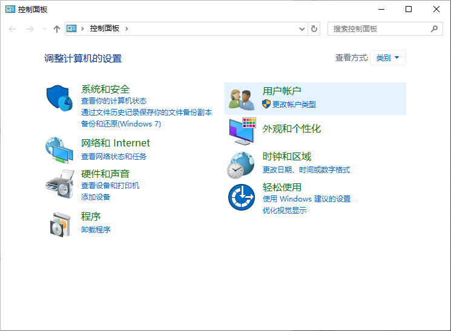Image resolution: width=451 pixels, height=331 pixels.
Task: Open the 网络和 Internet globe icon
Action: [x=59, y=150]
